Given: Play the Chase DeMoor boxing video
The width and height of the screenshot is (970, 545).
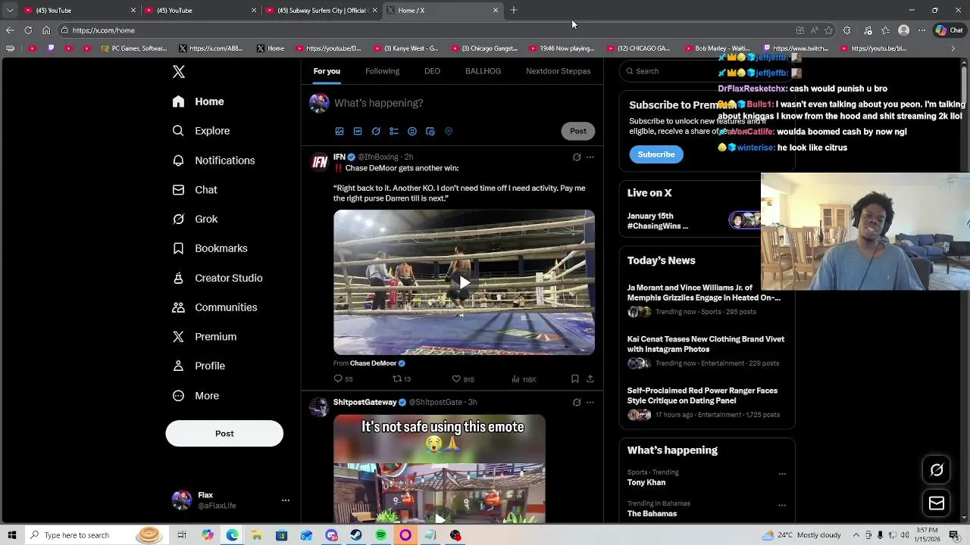Looking at the screenshot, I should point(464,282).
